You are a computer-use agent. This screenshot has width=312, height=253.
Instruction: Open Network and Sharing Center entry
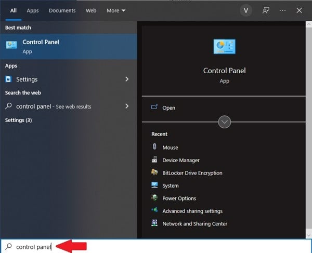(x=195, y=224)
